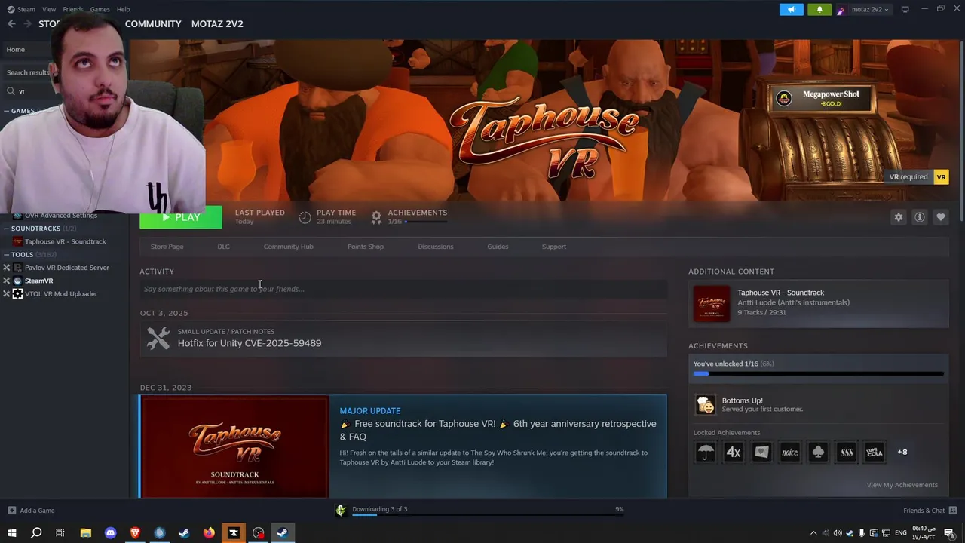Add Taphouse VR to favorites with the heart icon
Viewport: 965px width, 543px height.
[940, 217]
